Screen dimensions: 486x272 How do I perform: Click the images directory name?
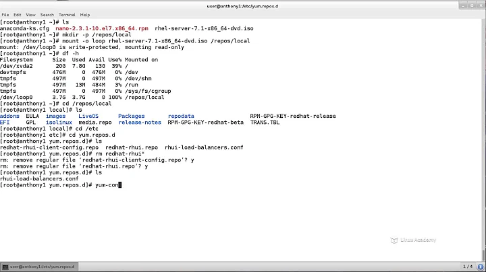(x=56, y=116)
